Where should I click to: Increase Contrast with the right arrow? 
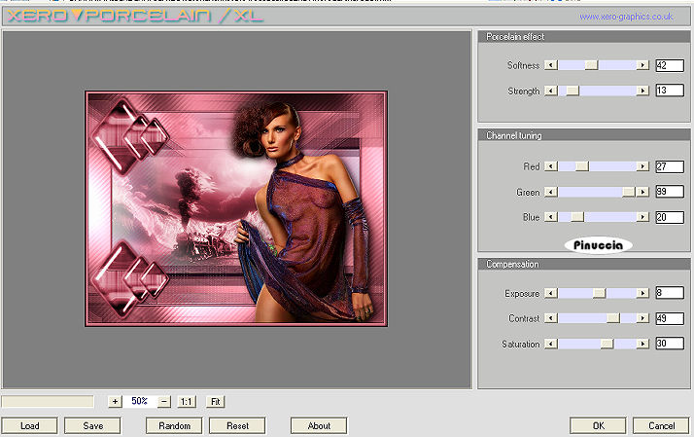click(642, 318)
